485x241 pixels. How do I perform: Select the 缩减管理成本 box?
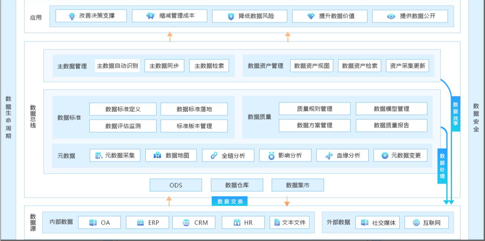pyautogui.click(x=170, y=16)
